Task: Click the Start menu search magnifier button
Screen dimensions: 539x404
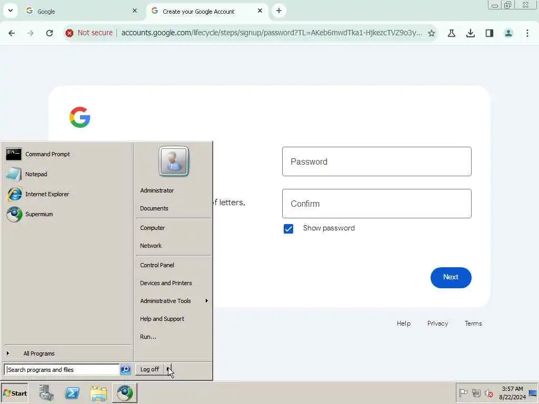Action: (x=125, y=370)
